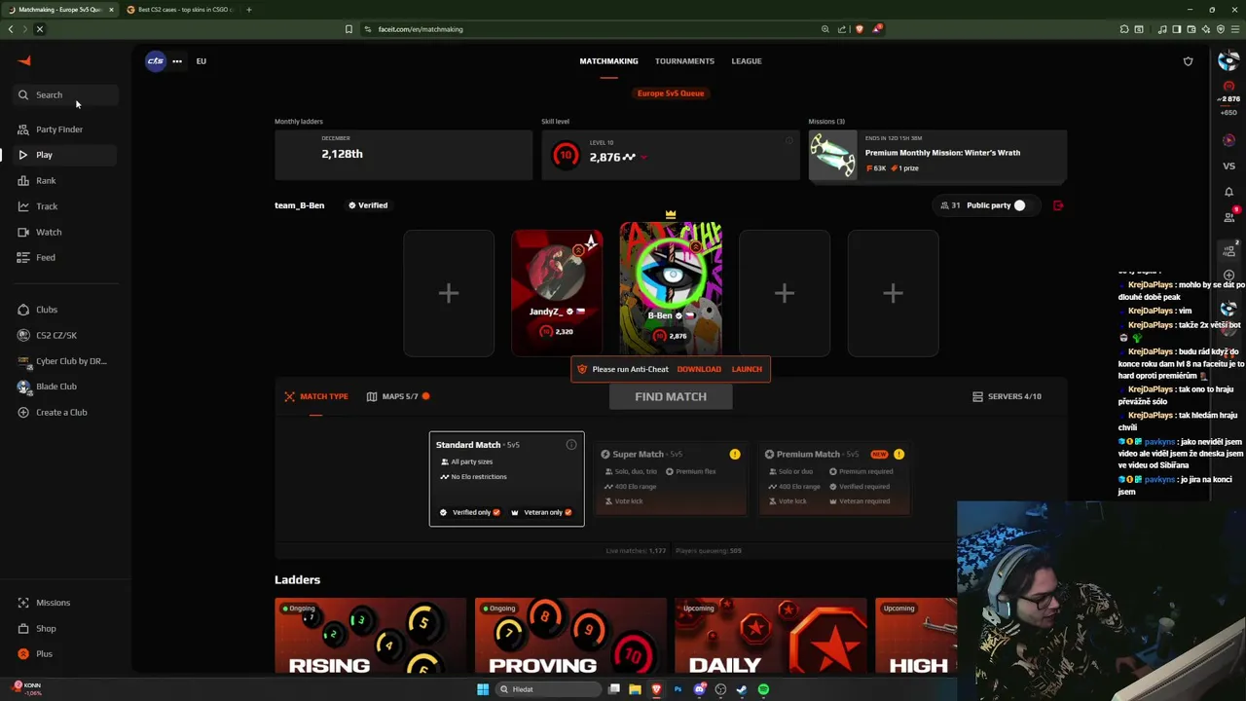Click the Brave shields icon in the address bar
The image size is (1246, 701).
[859, 29]
